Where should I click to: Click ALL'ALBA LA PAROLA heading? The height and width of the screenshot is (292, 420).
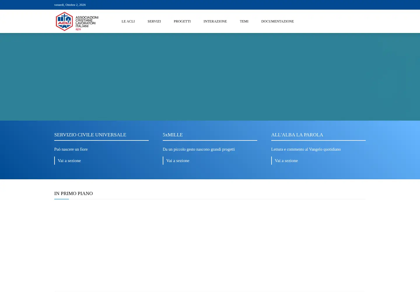[x=297, y=135]
